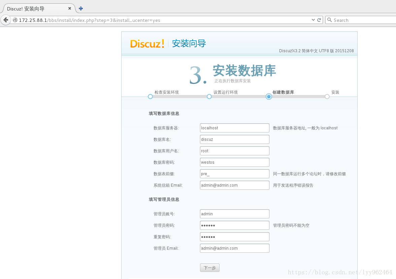This screenshot has width=396, height=279.
Task: Click the 检查安装环境 step label
Action: [x=167, y=92]
